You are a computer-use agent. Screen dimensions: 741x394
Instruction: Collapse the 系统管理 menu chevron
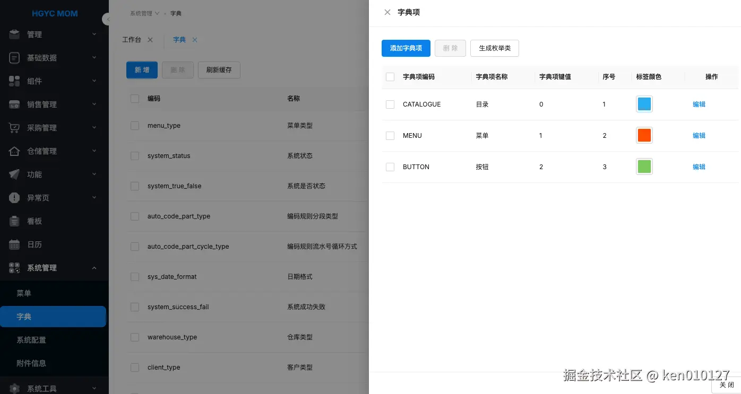[x=94, y=268]
